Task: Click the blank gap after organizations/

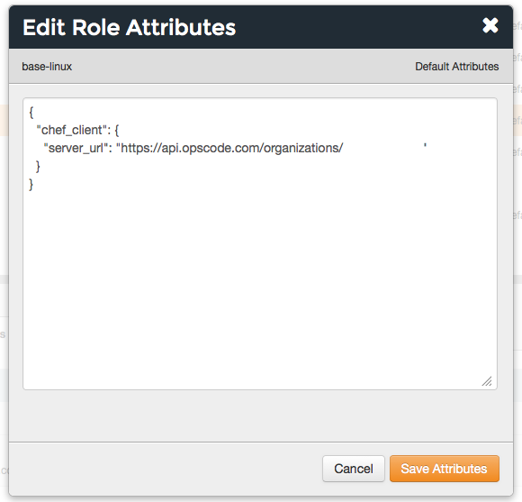Action: click(382, 148)
